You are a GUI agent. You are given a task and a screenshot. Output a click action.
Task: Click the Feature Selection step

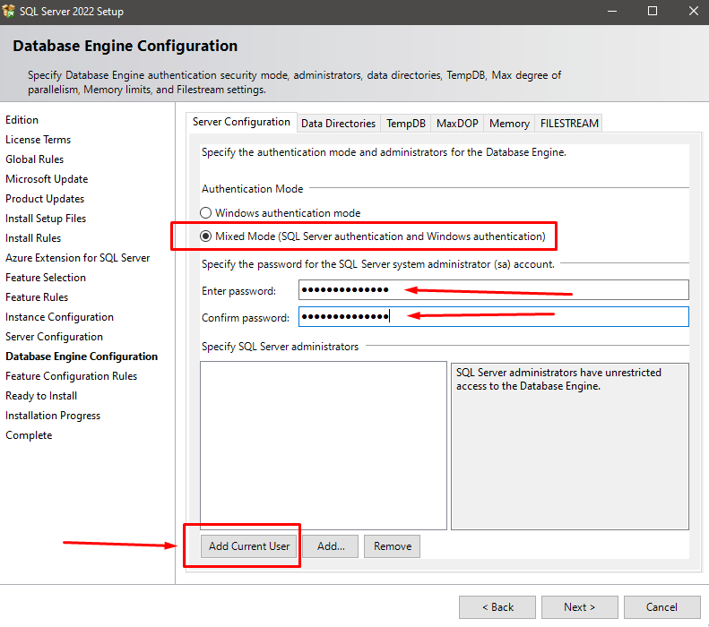coord(46,278)
